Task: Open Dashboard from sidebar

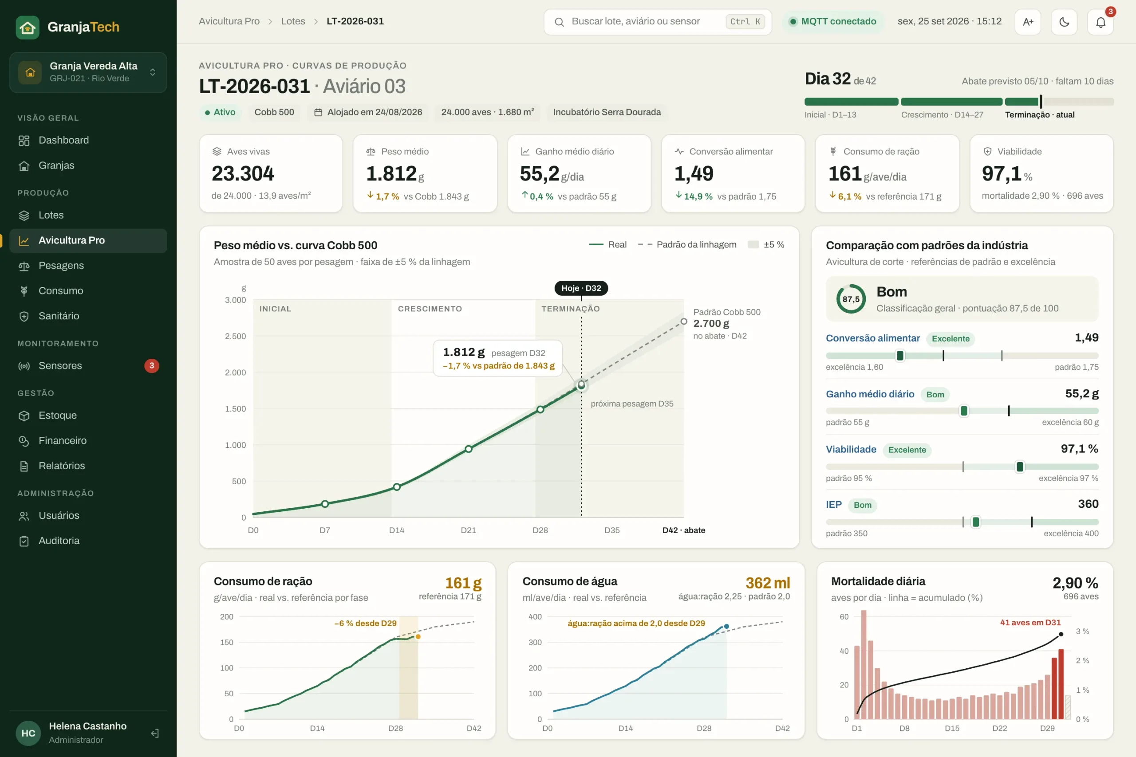Action: click(x=88, y=141)
